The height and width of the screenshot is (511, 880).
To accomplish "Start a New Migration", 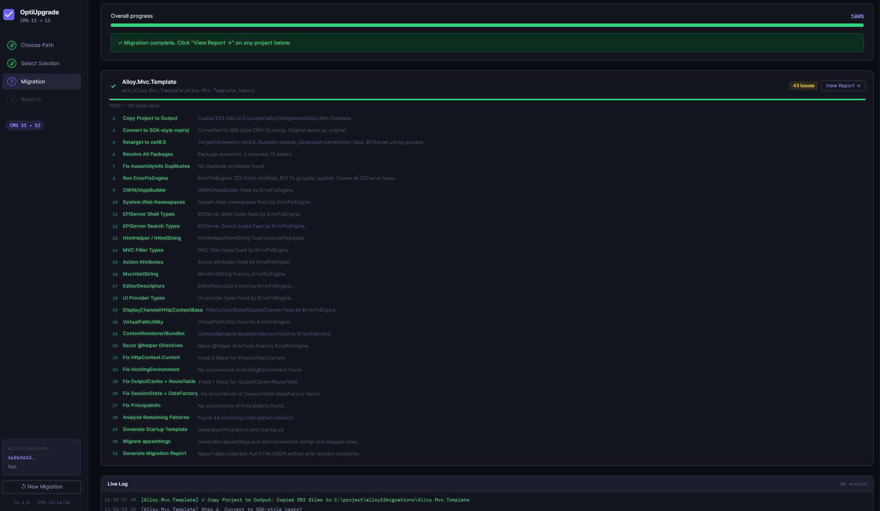I will pyautogui.click(x=41, y=487).
